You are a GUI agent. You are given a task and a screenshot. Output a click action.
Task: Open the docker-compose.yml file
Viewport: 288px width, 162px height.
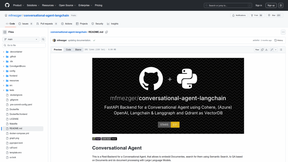[19, 133]
